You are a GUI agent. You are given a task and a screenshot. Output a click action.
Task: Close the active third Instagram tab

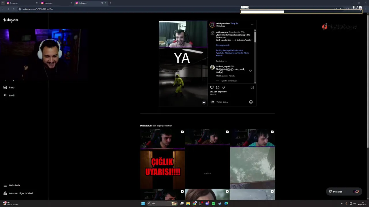pyautogui.click(x=106, y=3)
